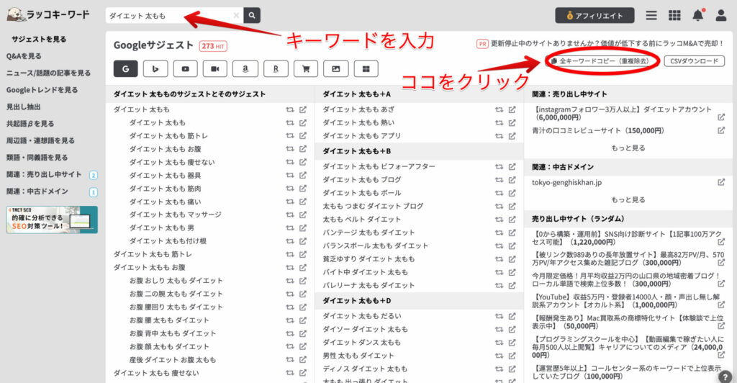
Task: Open external link for 青汁の口コミレビューサイト
Action: [721, 130]
